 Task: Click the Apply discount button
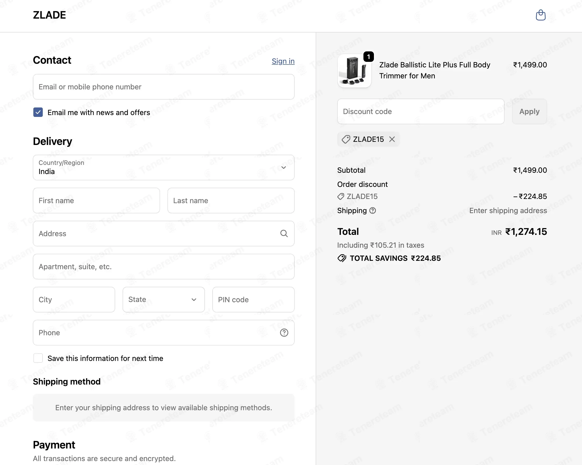[x=529, y=111]
